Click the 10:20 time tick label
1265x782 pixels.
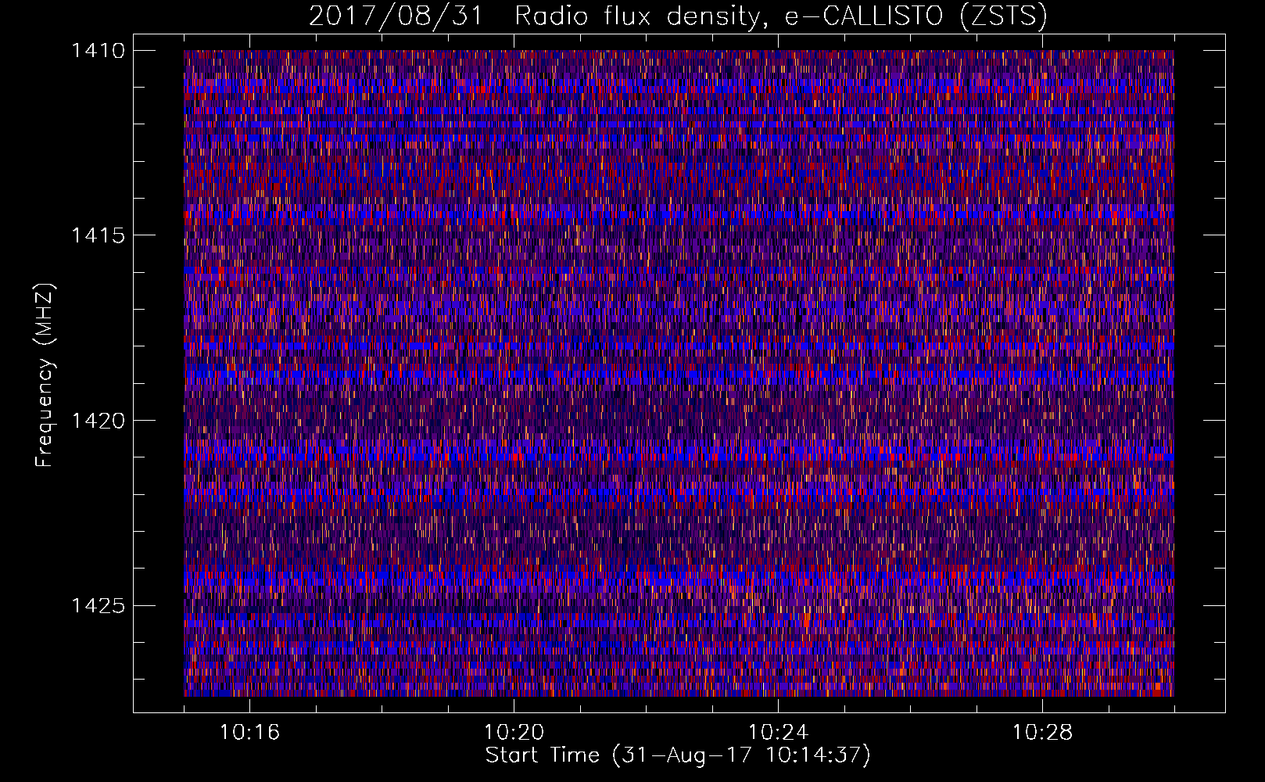(x=514, y=733)
